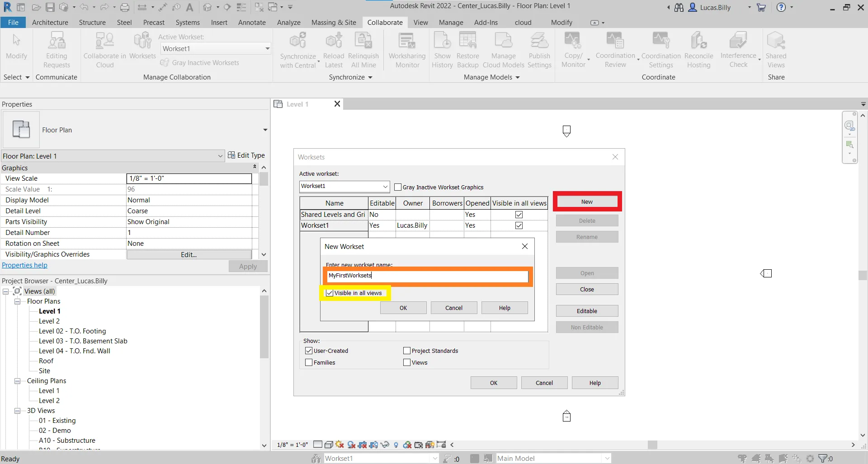Click the new workset name input field
The height and width of the screenshot is (464, 868).
click(427, 276)
